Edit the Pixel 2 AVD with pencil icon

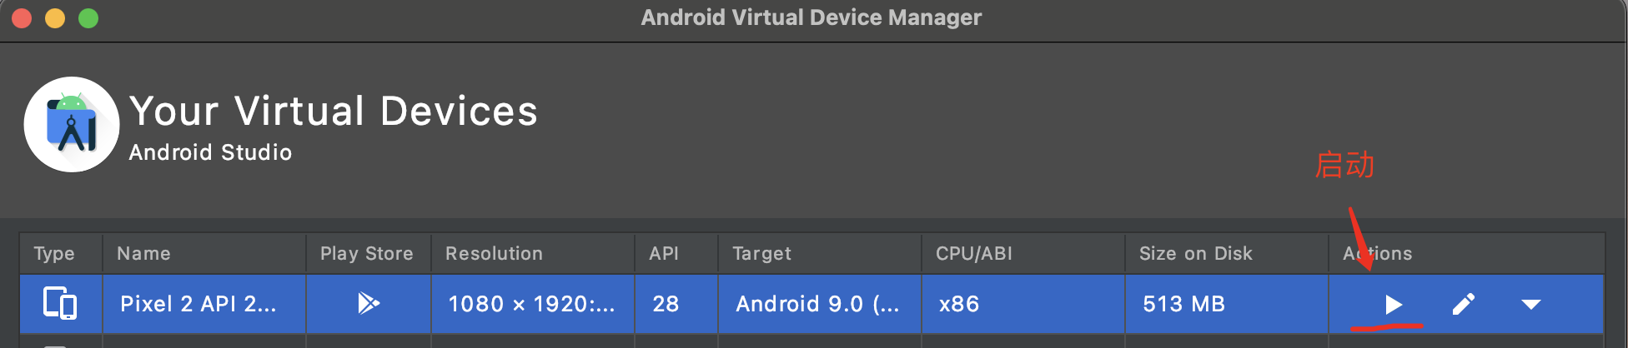(1464, 305)
